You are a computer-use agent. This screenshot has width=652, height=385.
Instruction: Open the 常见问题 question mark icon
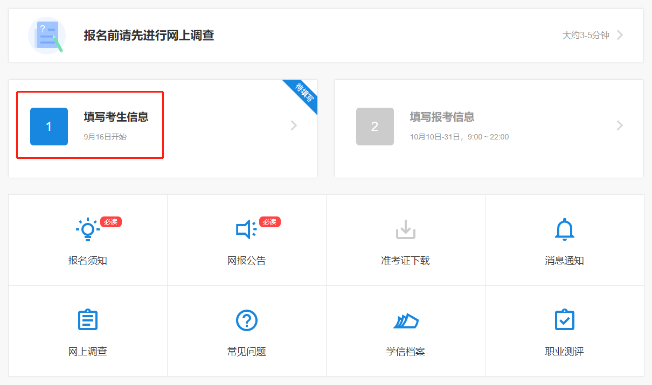tap(246, 319)
